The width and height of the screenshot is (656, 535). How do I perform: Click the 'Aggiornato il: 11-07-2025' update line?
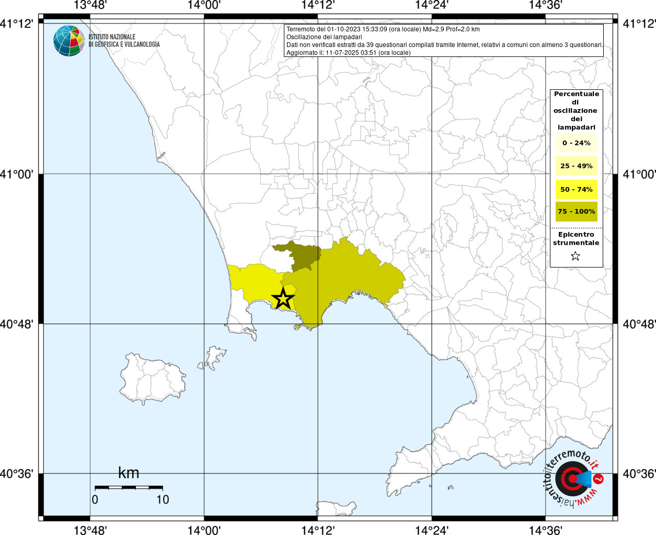(348, 53)
